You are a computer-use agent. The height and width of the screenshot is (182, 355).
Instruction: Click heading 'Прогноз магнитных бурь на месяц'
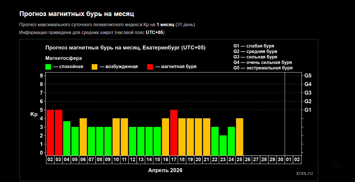77,14
